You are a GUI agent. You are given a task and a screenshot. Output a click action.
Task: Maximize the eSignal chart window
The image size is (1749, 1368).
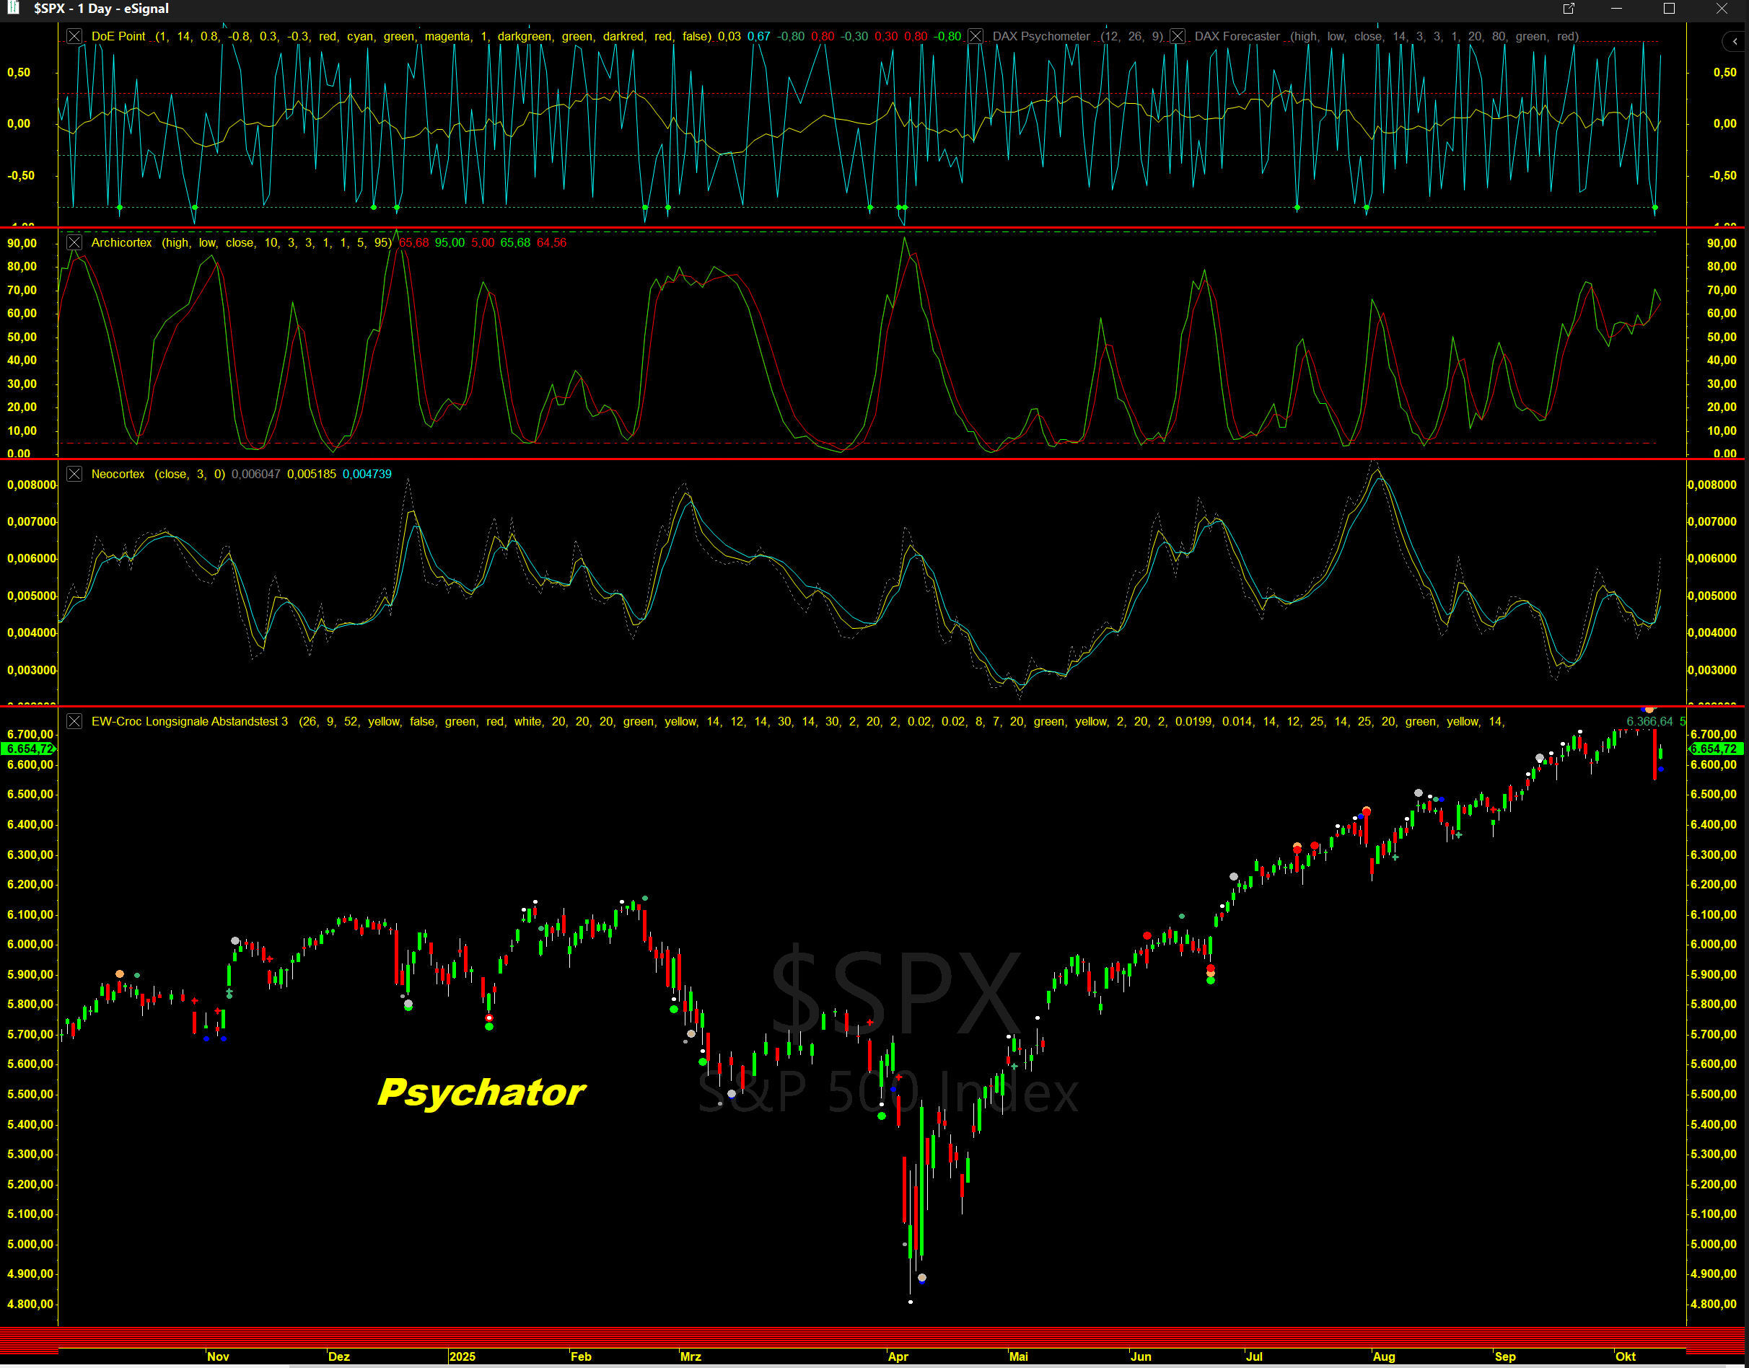point(1669,9)
